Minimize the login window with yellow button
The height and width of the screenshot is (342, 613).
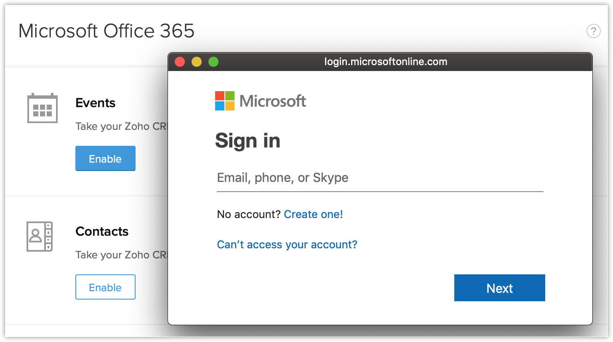pos(197,62)
